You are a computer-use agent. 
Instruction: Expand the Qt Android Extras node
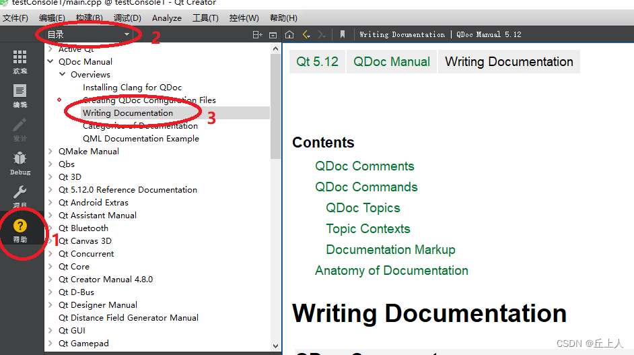tap(50, 202)
